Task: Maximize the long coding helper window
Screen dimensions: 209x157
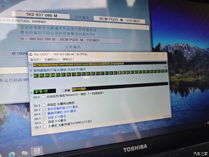Action: 156,54
